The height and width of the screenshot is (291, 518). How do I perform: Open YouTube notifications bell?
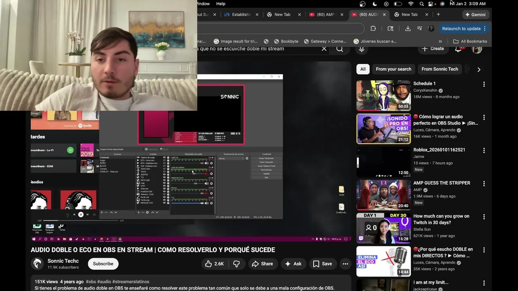(458, 48)
